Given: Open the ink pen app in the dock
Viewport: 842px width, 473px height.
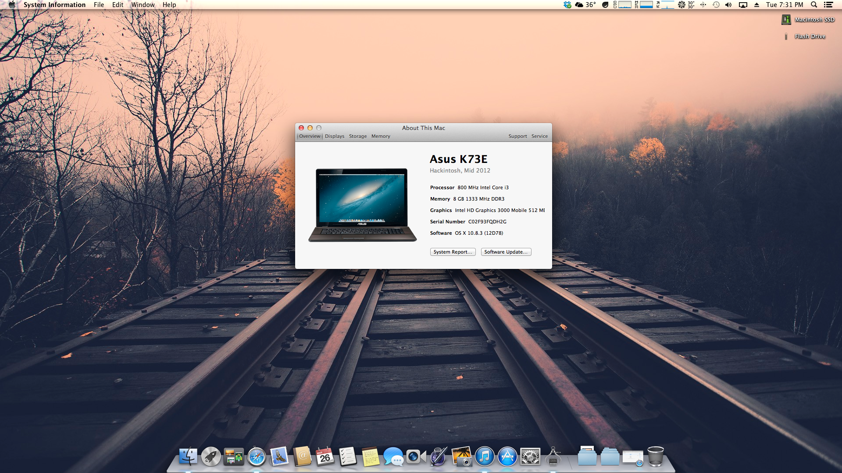Looking at the screenshot, I should coord(439,457).
